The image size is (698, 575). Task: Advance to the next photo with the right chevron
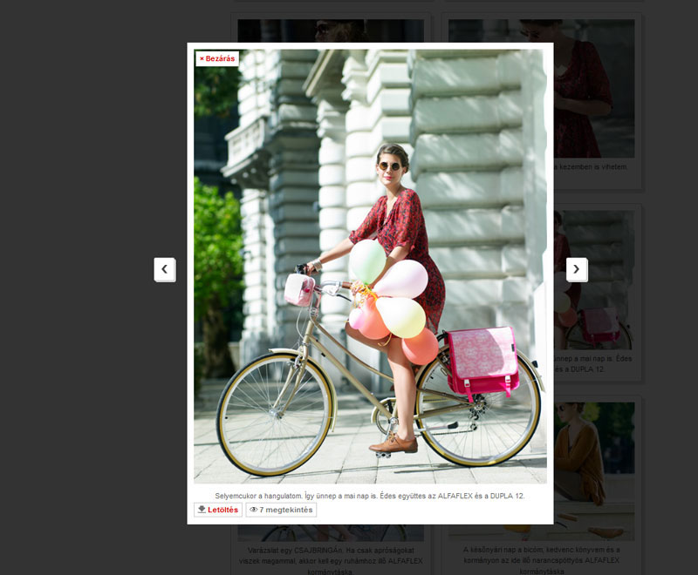[576, 269]
